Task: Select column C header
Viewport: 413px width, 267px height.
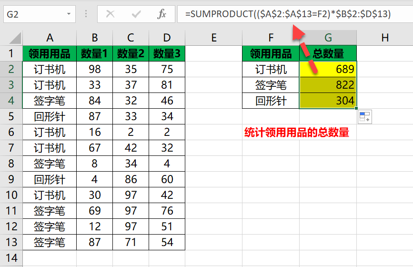Action: coord(131,38)
